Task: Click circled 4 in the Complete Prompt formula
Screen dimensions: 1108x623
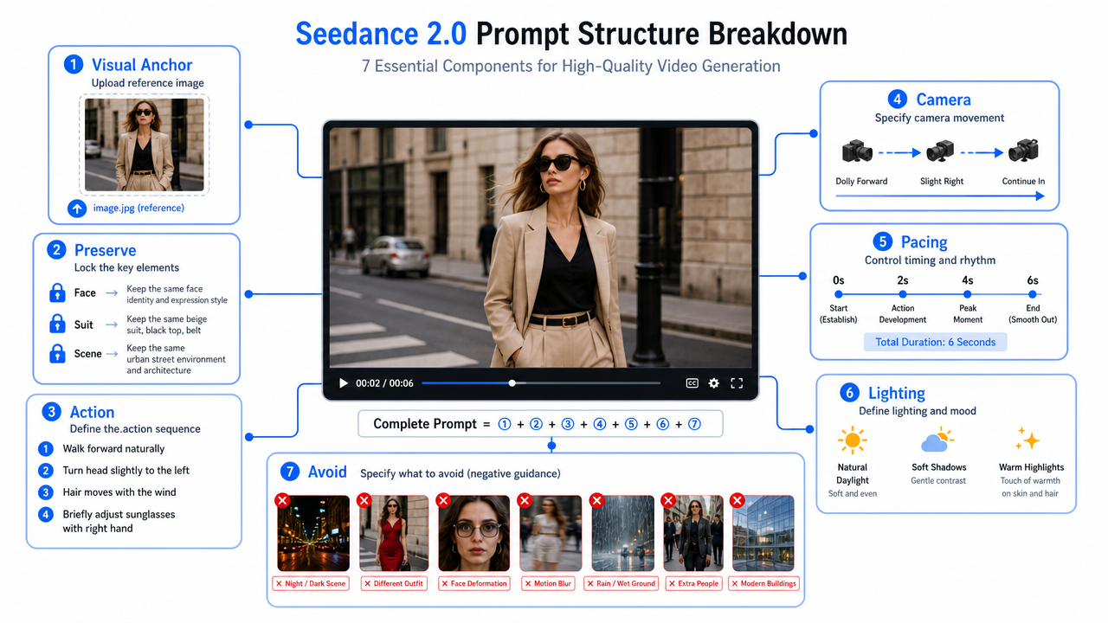Action: 599,424
